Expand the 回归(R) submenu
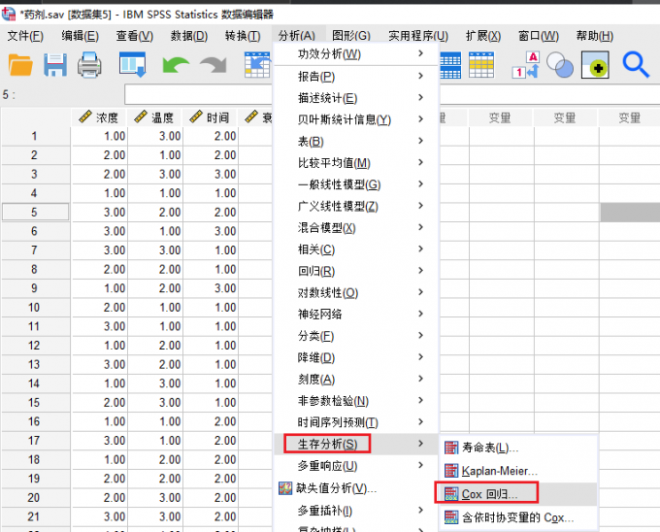This screenshot has height=532, width=660. point(316,271)
